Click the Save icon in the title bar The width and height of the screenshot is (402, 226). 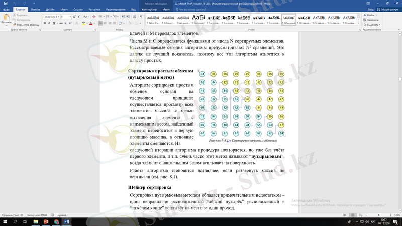pyautogui.click(x=4, y=3)
